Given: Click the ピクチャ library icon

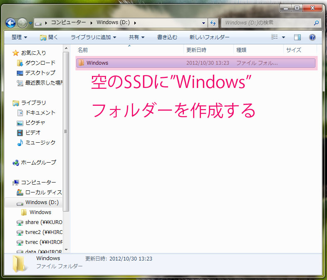Looking at the screenshot, I should click(20, 123).
